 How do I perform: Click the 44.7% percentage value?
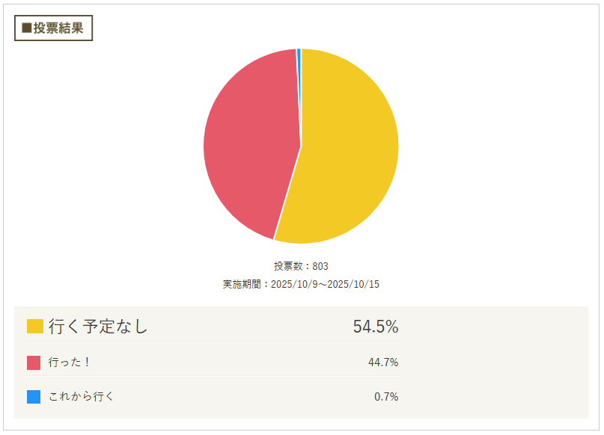click(x=382, y=362)
